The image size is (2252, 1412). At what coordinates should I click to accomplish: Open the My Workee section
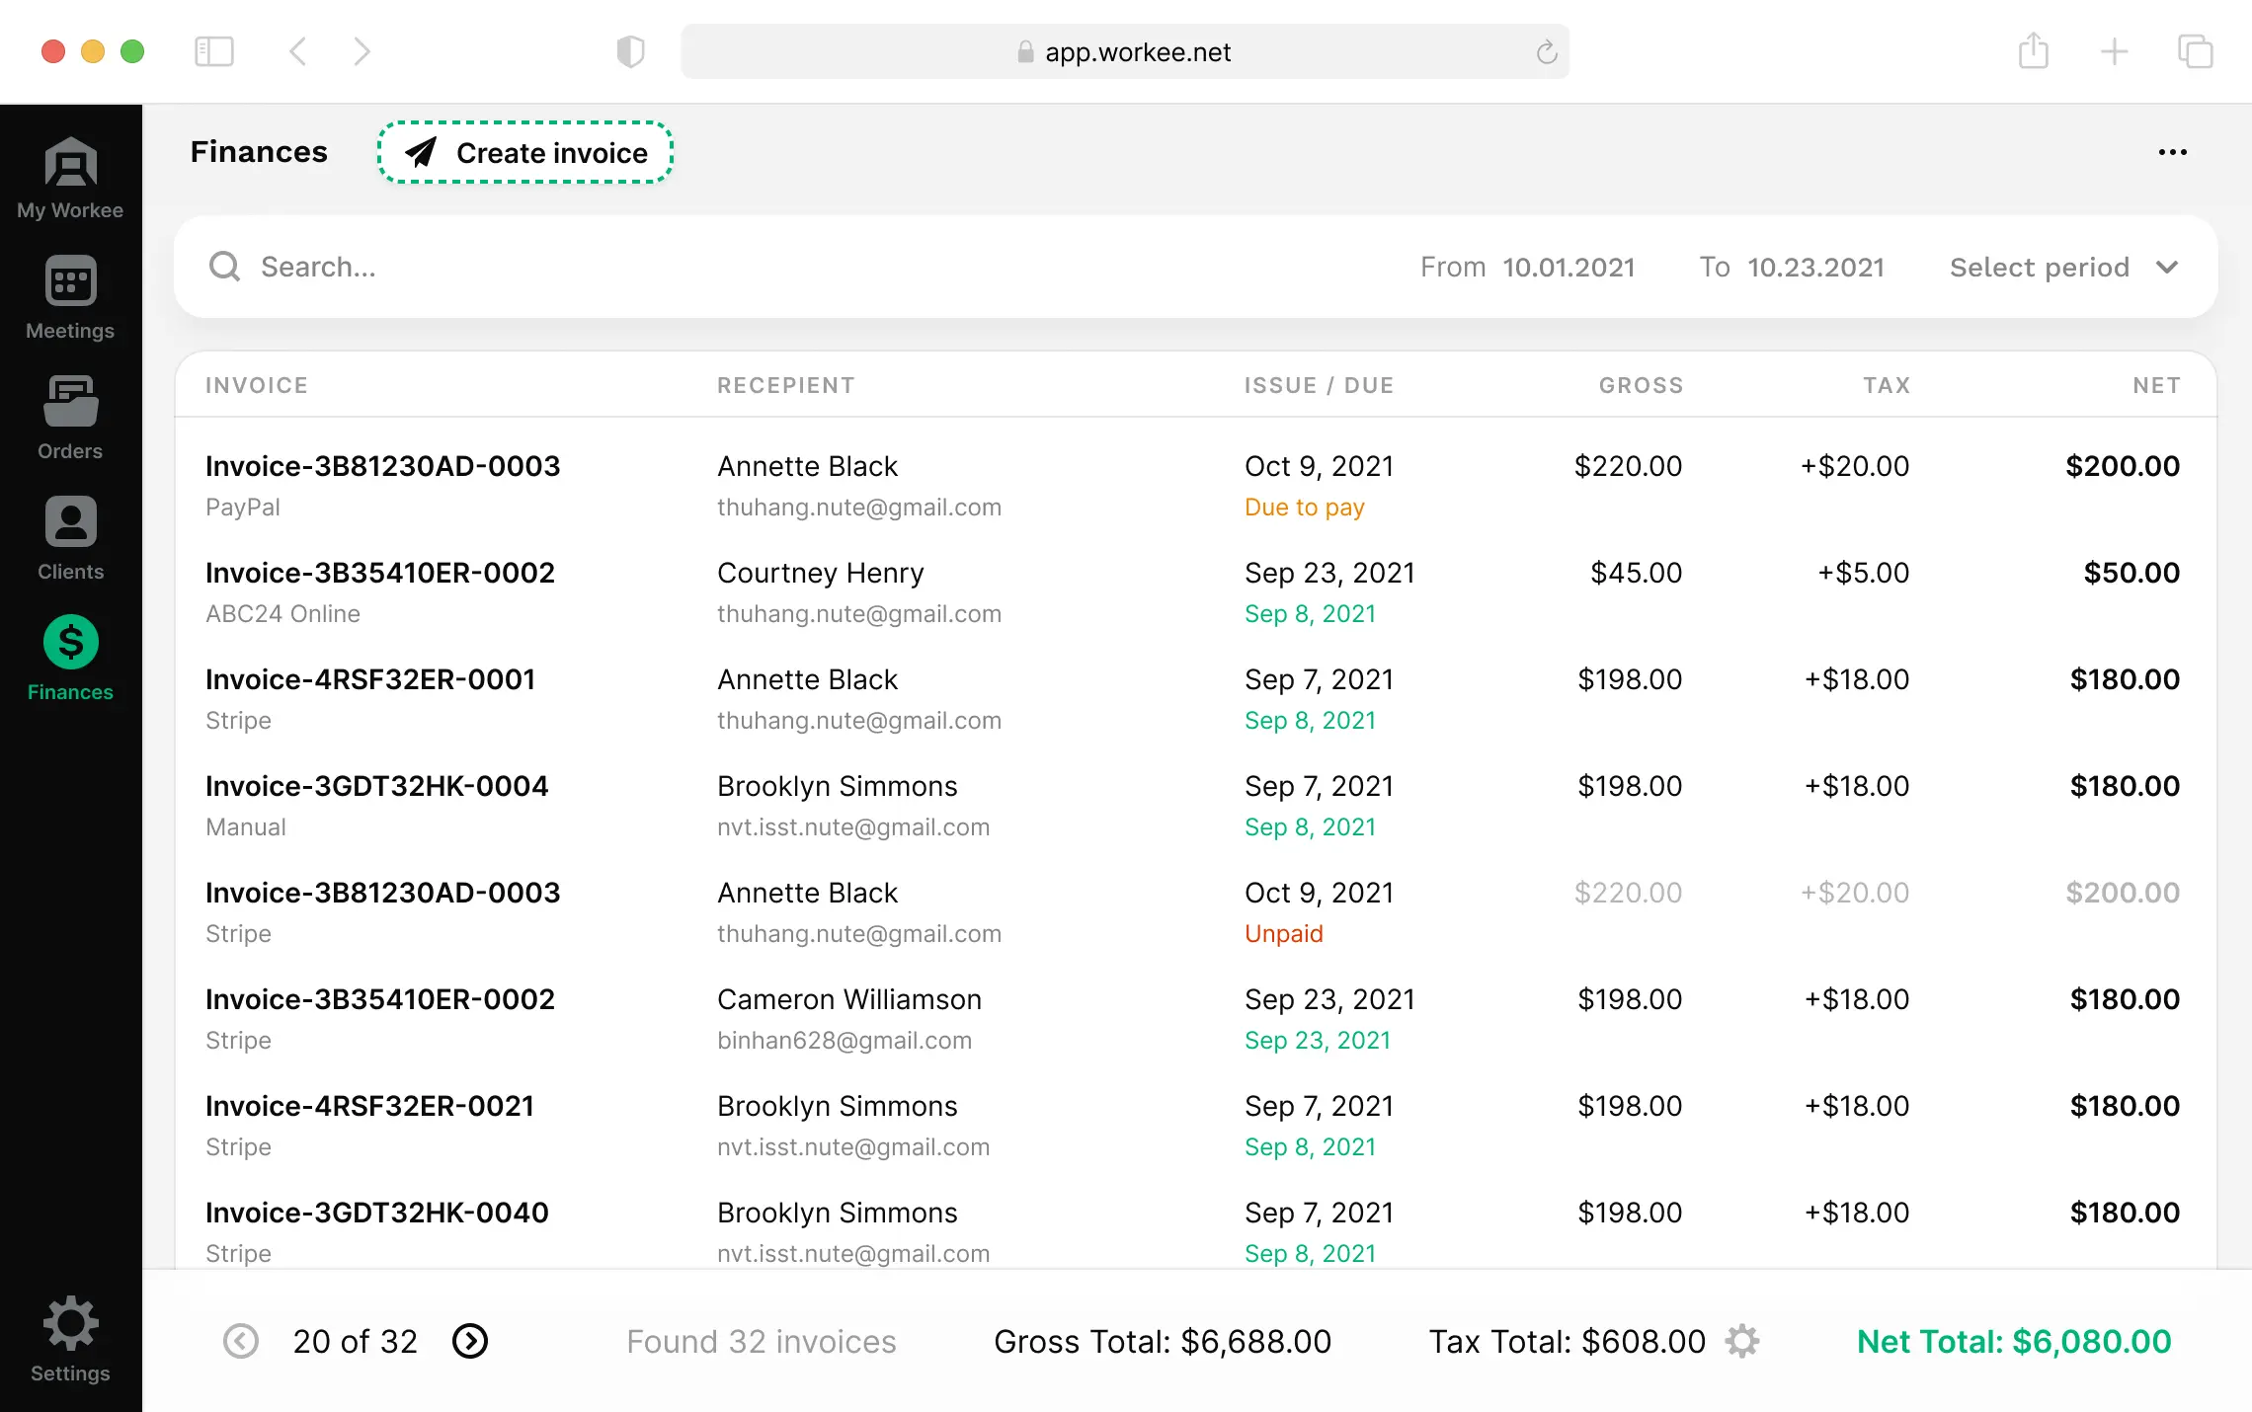(69, 178)
